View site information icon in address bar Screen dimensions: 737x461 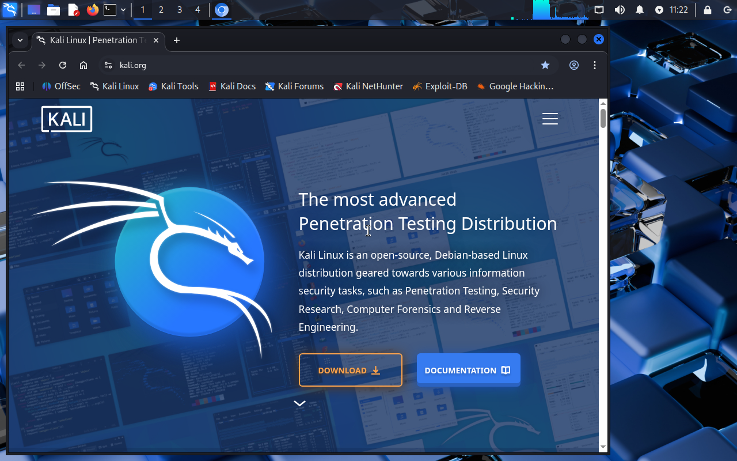(x=108, y=65)
